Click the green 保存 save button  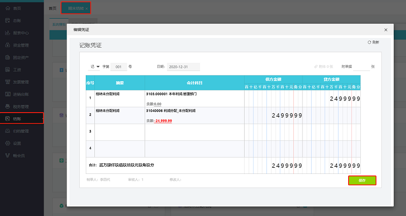[361, 180]
